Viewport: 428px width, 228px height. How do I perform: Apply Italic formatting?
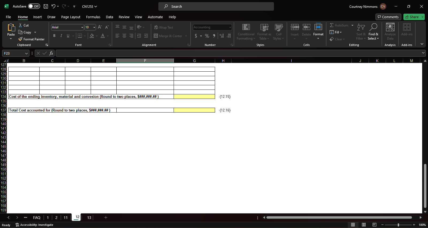(x=61, y=36)
